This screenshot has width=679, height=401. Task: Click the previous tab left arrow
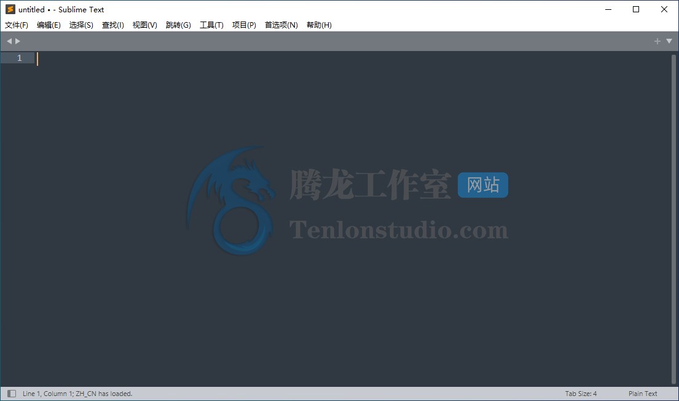click(x=9, y=41)
